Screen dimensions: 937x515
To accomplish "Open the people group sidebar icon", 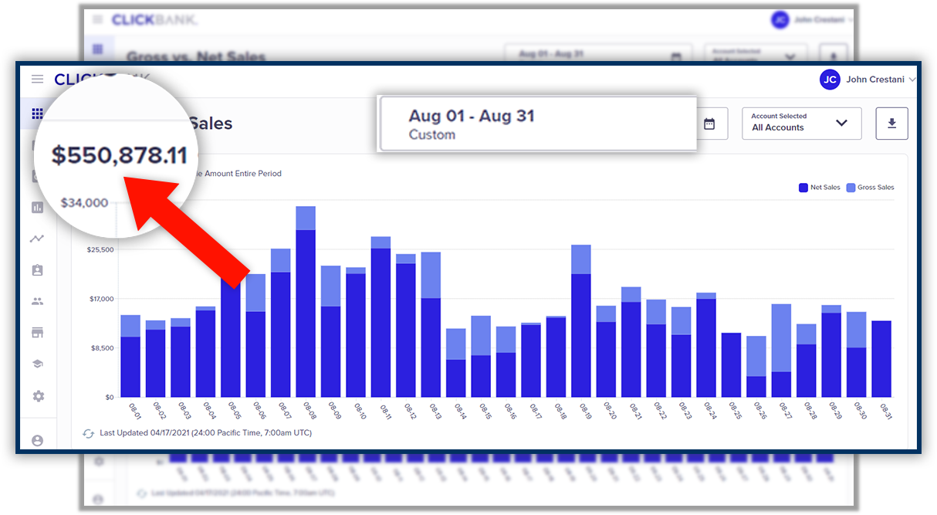I will pos(37,301).
